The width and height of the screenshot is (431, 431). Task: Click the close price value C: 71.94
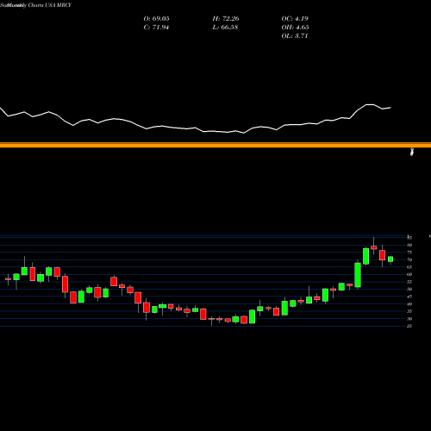tap(156, 28)
